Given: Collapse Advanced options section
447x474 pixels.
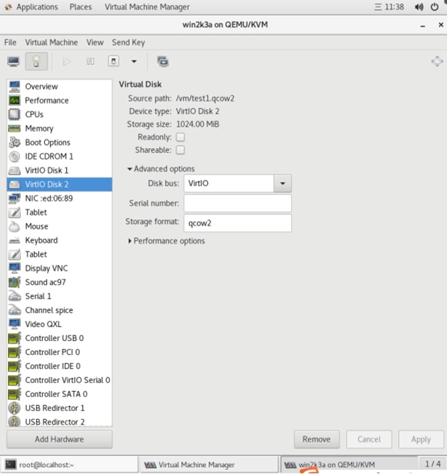Looking at the screenshot, I should click(x=161, y=169).
